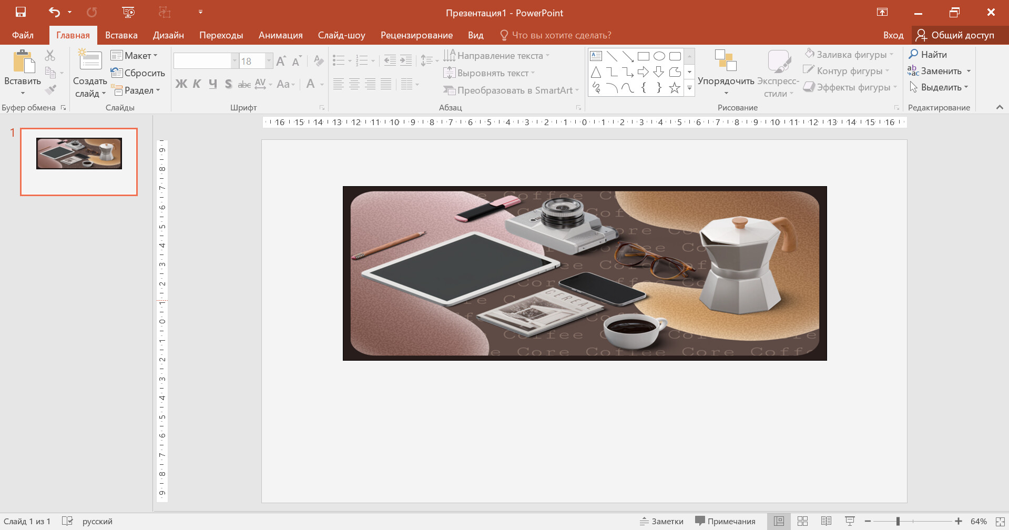Open the Insert (Вставка) tab

[121, 35]
